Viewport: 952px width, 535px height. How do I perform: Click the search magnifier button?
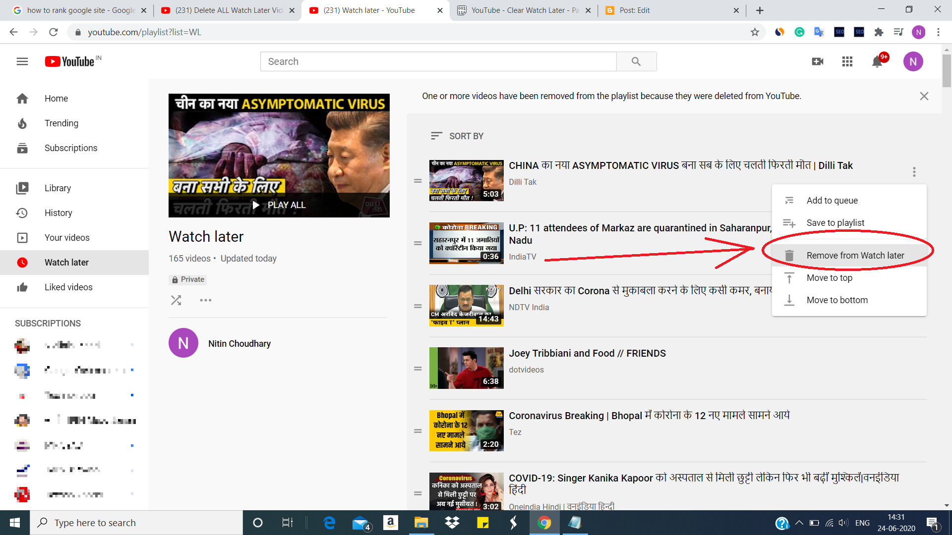(x=636, y=61)
